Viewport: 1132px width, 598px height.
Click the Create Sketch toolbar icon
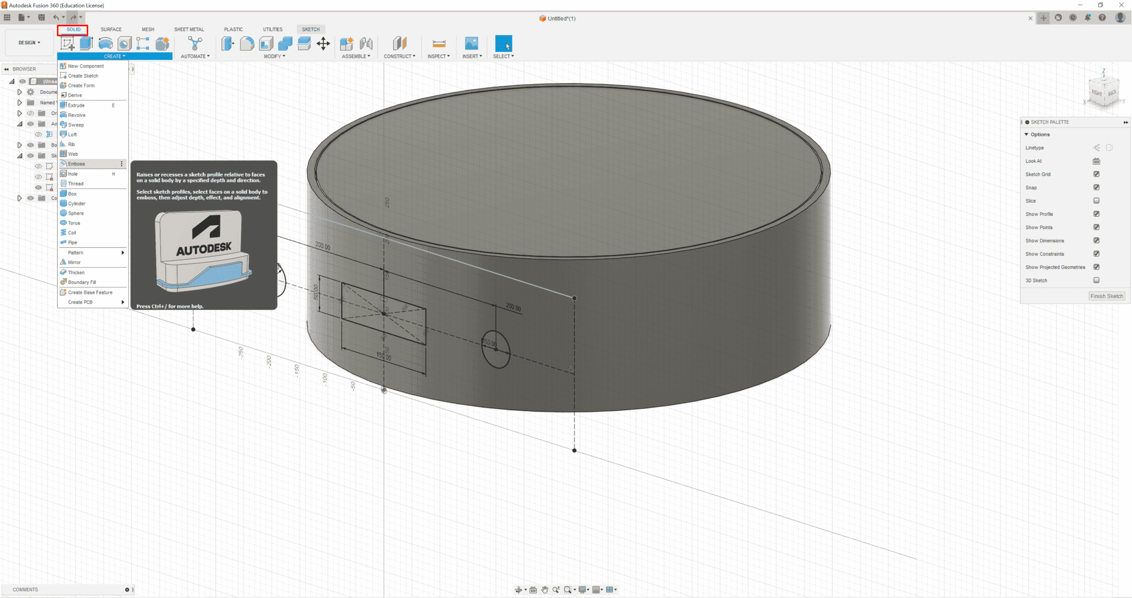click(x=67, y=44)
